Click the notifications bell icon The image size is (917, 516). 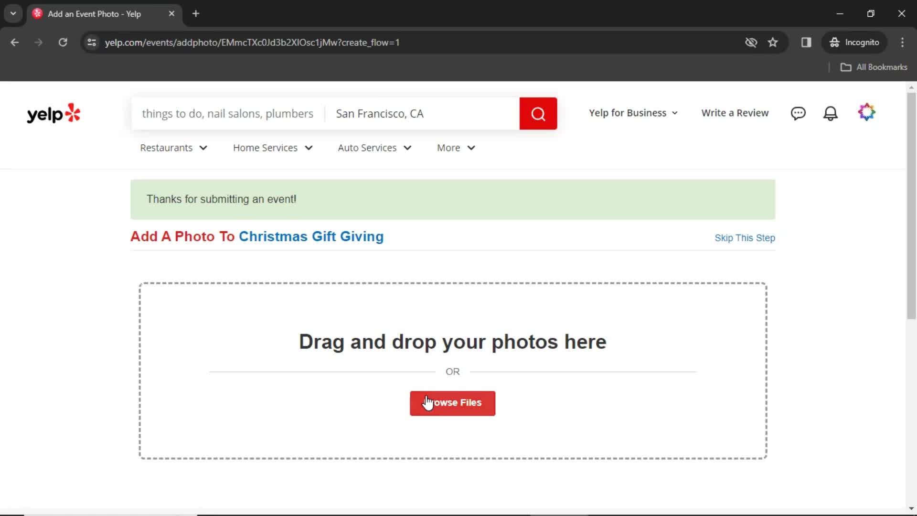pyautogui.click(x=832, y=113)
